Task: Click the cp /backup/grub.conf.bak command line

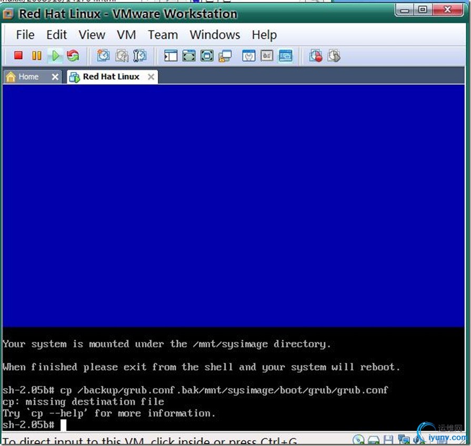Action: [195, 390]
